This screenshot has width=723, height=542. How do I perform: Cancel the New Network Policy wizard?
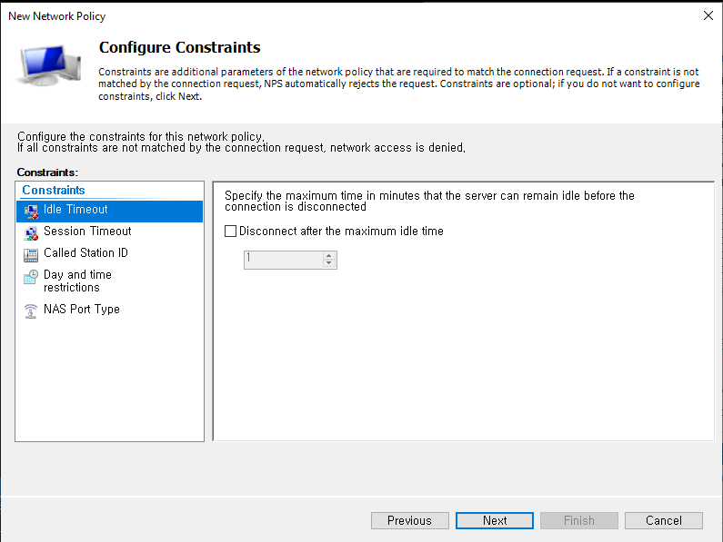pos(664,520)
